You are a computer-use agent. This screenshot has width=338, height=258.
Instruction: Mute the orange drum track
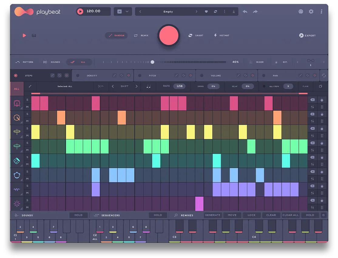[x=27, y=121]
